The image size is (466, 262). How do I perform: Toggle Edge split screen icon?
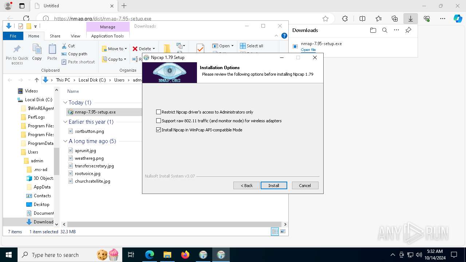click(x=362, y=19)
